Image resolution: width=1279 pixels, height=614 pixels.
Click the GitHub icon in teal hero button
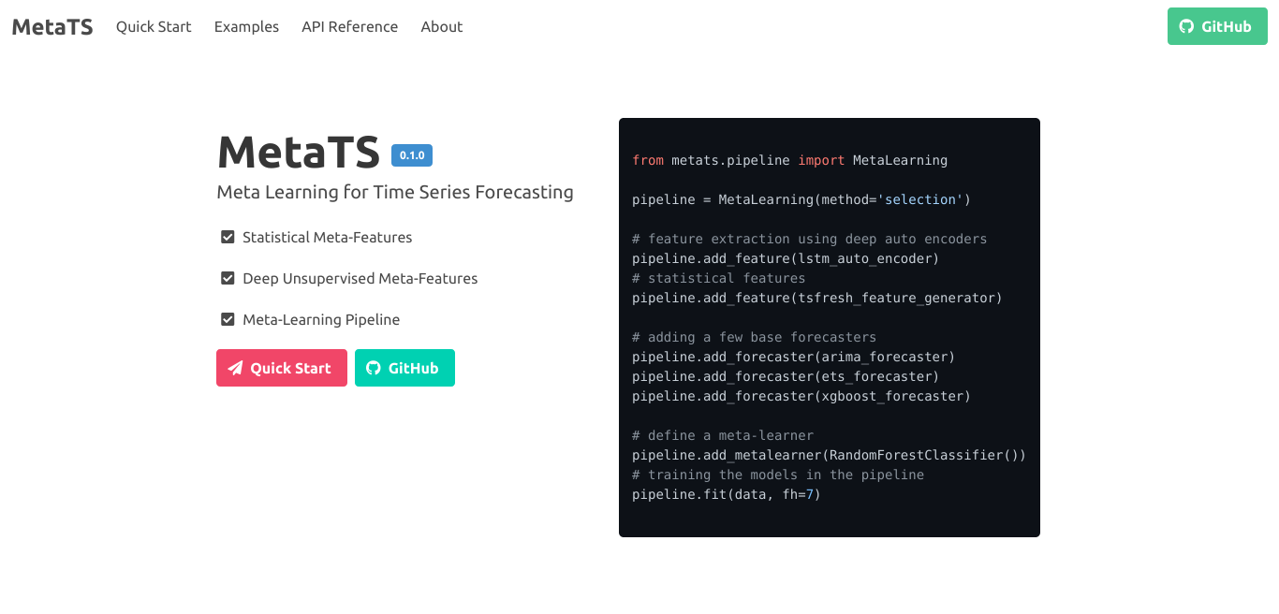click(374, 368)
